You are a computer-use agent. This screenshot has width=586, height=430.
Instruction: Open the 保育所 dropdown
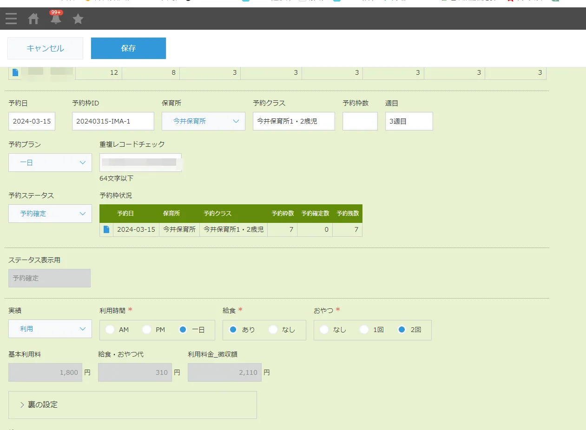tap(203, 121)
